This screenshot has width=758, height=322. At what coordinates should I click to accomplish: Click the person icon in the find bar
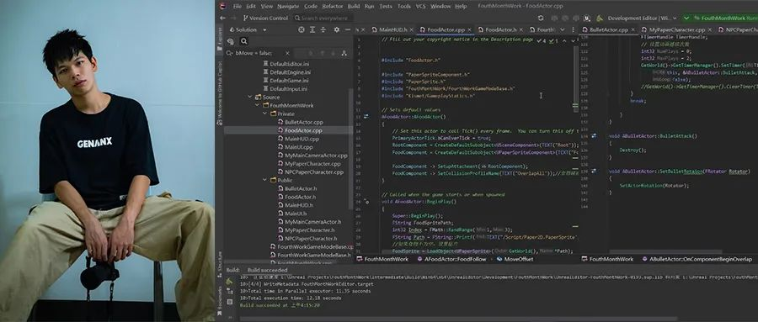344,53
